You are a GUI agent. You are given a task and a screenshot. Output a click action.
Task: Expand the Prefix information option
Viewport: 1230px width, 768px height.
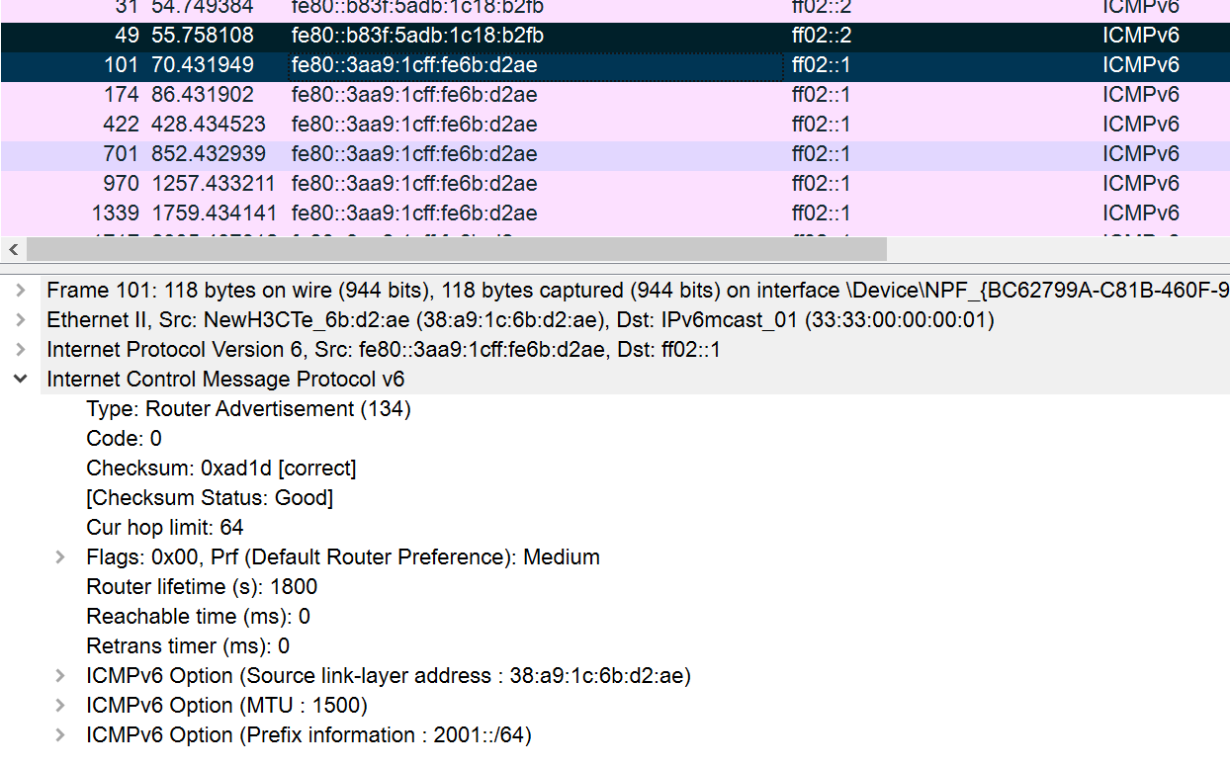[x=61, y=735]
